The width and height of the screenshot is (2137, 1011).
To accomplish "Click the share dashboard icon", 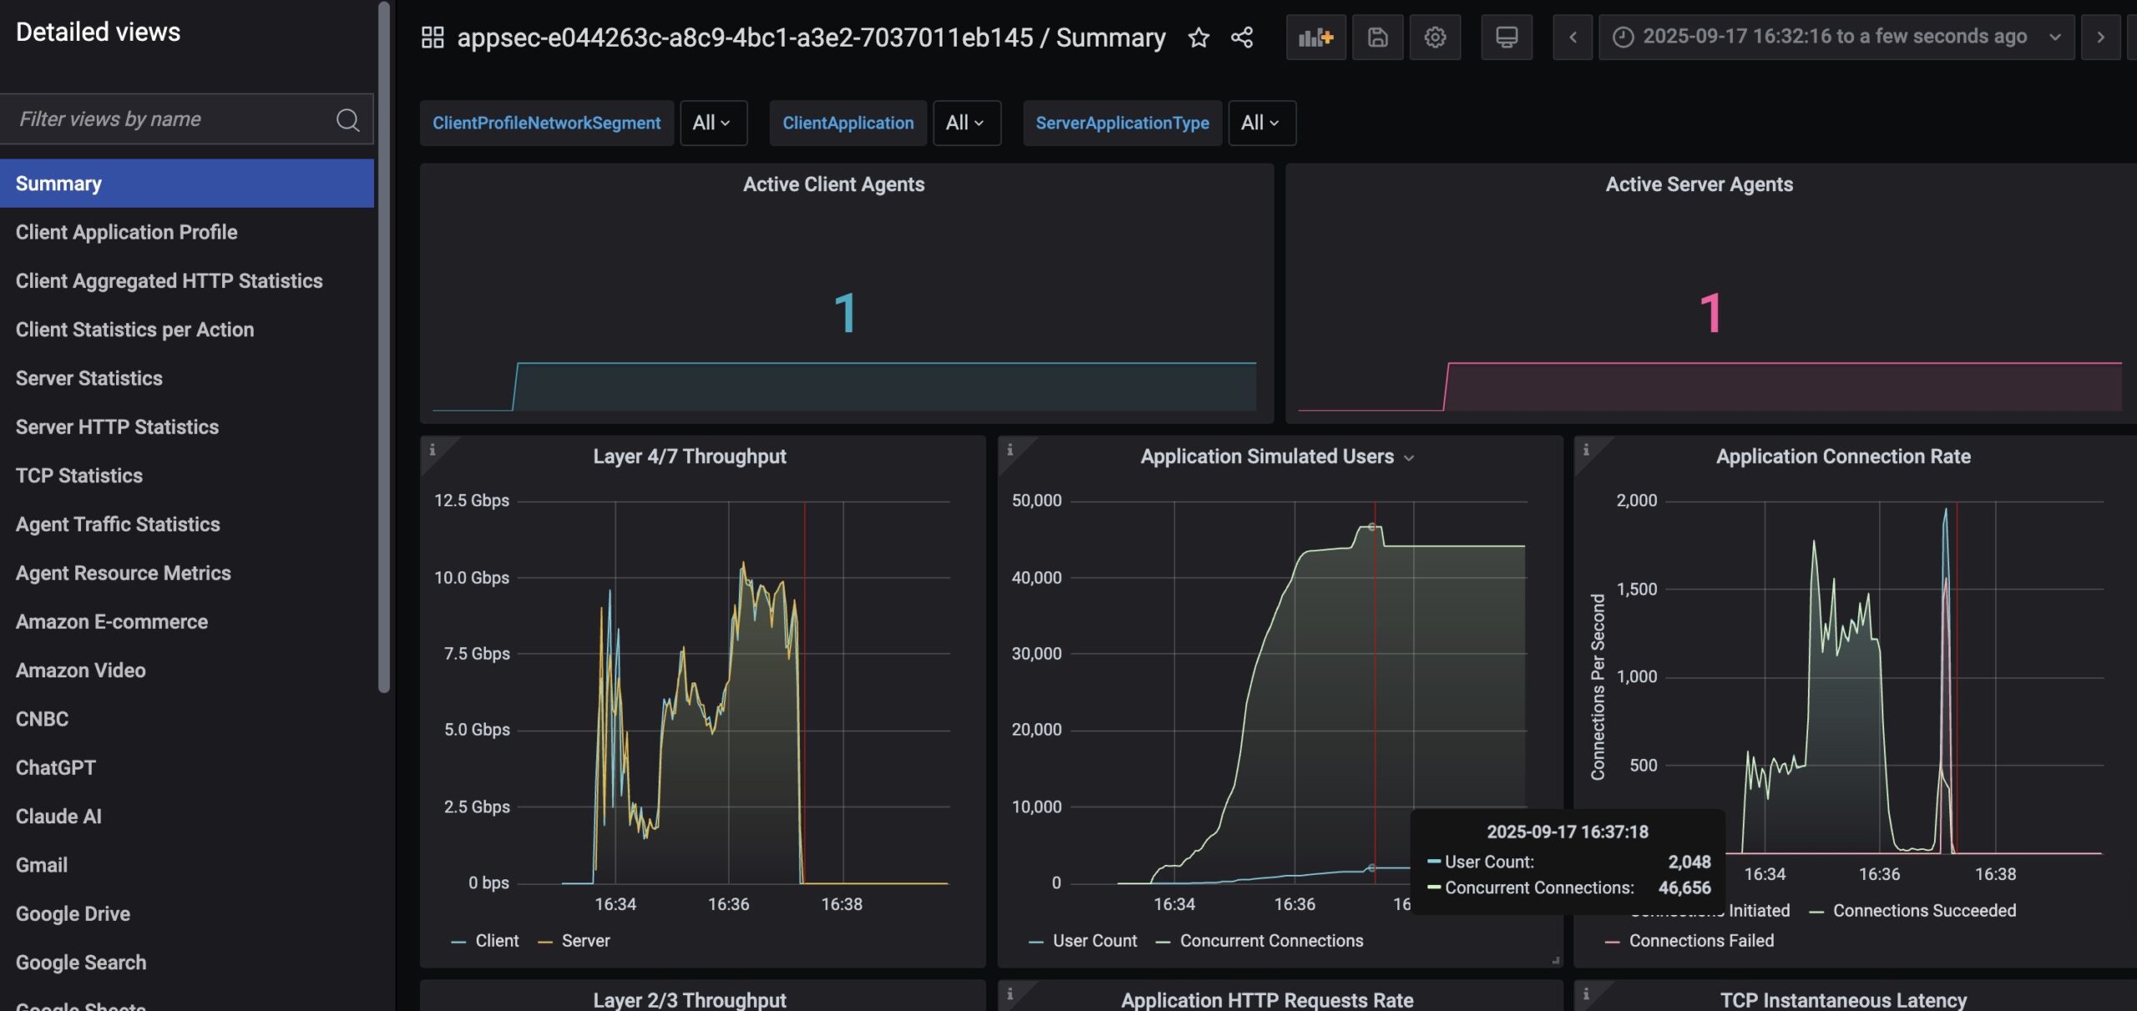I will [1241, 38].
